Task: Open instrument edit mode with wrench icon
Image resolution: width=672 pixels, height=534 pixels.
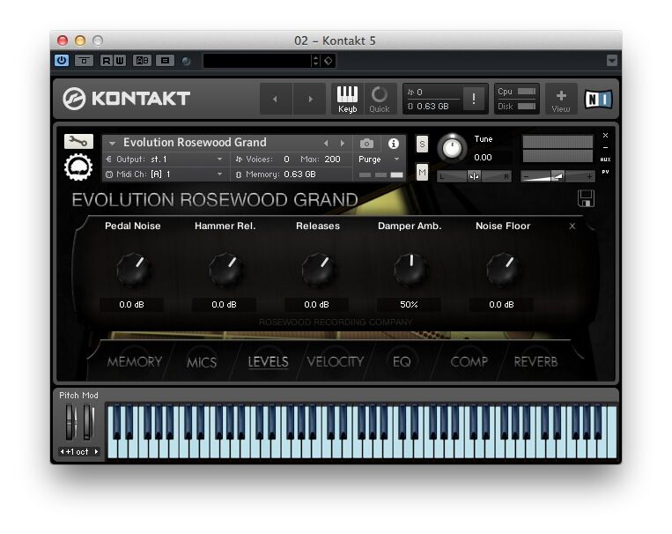Action: point(78,141)
